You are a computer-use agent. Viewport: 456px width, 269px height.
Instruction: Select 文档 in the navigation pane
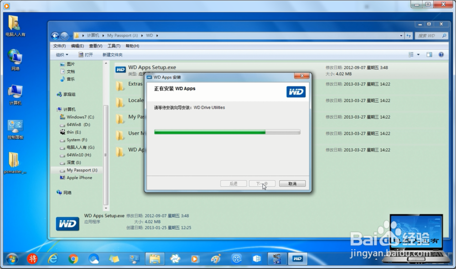[67, 72]
